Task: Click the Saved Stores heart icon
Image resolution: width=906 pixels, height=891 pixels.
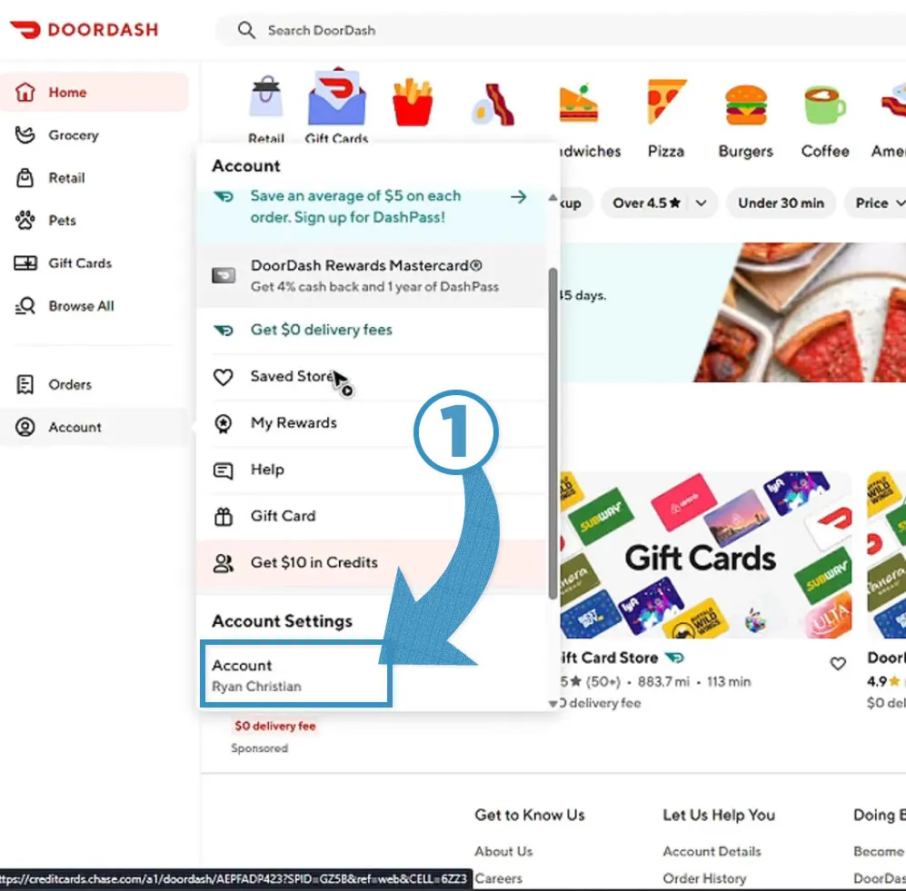Action: (223, 377)
